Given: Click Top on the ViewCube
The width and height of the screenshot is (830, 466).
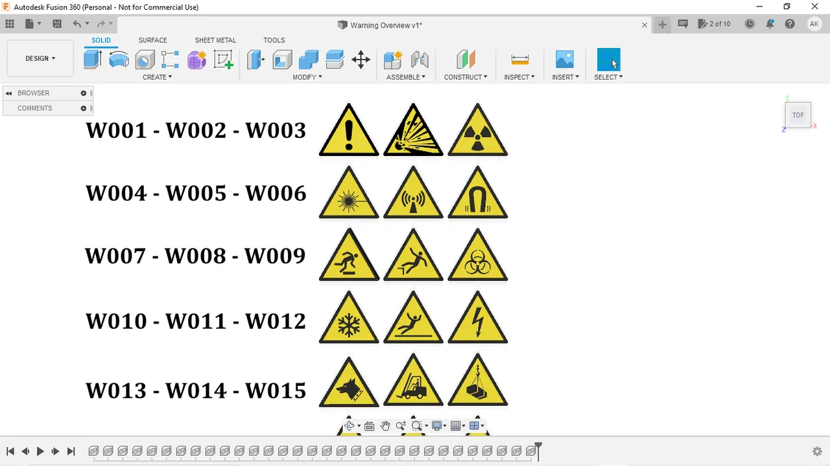Looking at the screenshot, I should (798, 115).
